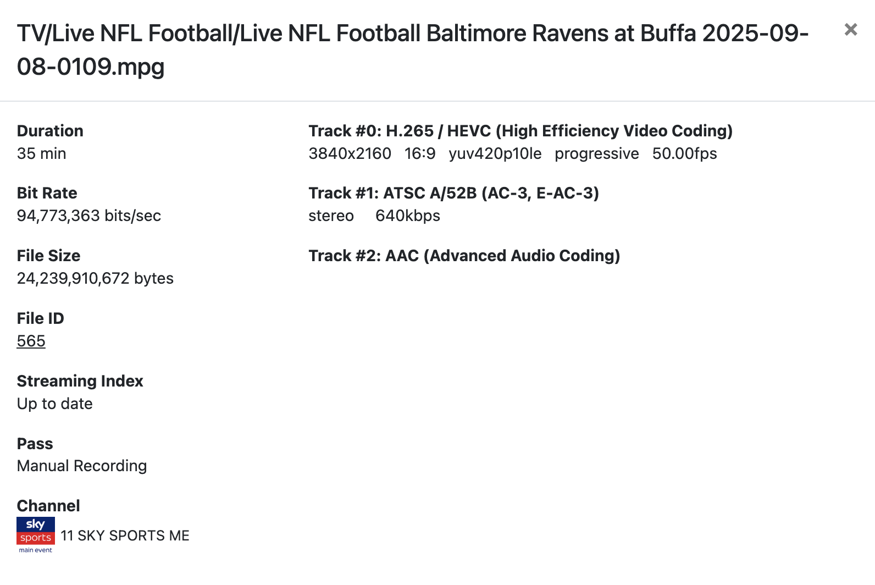Select the 3840x2160 resolution value

tap(350, 154)
